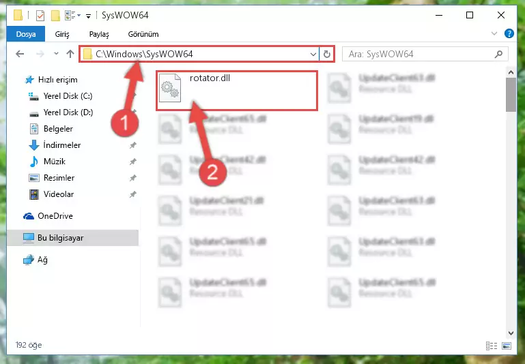525x364 pixels.
Task: Switch to details view layout
Action: (x=491, y=346)
